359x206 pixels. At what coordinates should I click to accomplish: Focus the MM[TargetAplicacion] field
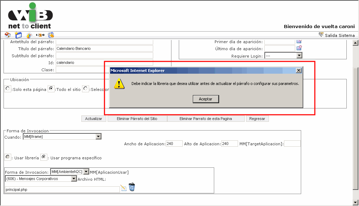(x=292, y=144)
